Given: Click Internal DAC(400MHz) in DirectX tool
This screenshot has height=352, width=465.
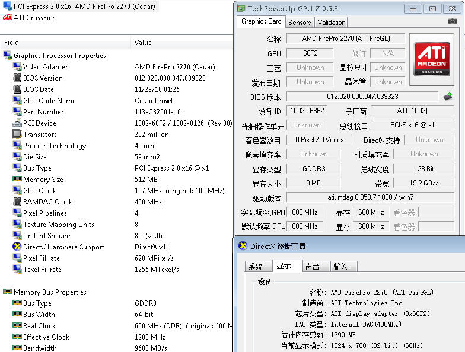Looking at the screenshot, I should [x=366, y=324].
